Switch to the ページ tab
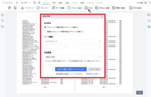The image size is (151, 97). point(75,3)
